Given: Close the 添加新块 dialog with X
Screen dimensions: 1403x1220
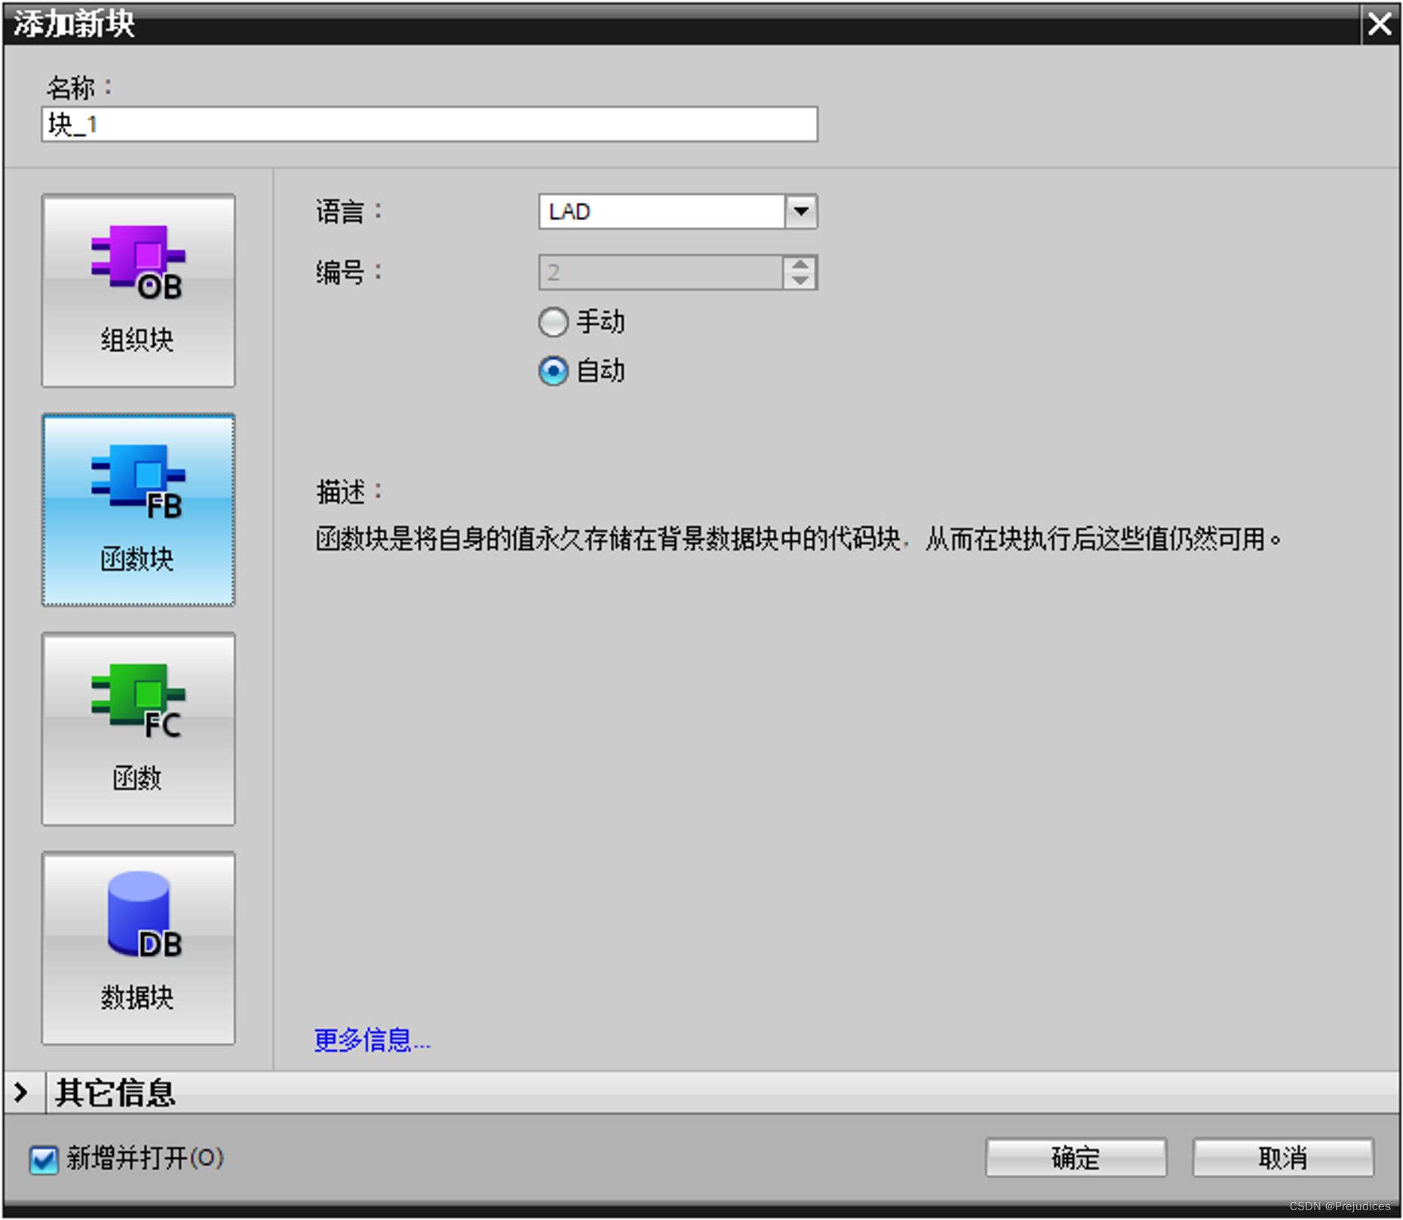Looking at the screenshot, I should point(1380,24).
